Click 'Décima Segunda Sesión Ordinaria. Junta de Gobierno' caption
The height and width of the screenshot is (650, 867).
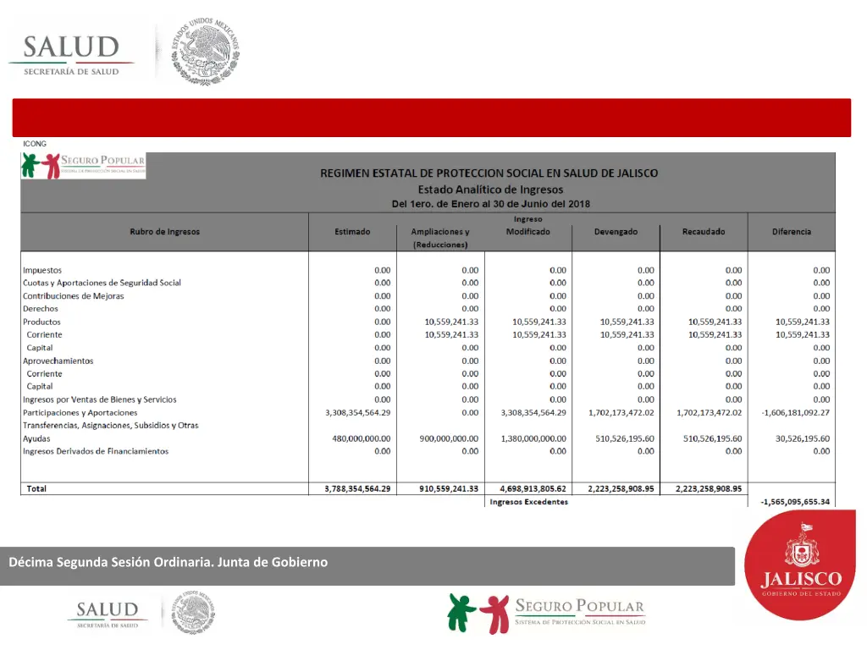point(168,562)
